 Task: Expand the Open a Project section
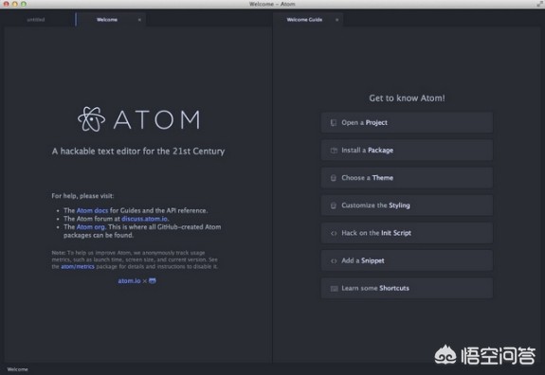click(407, 122)
